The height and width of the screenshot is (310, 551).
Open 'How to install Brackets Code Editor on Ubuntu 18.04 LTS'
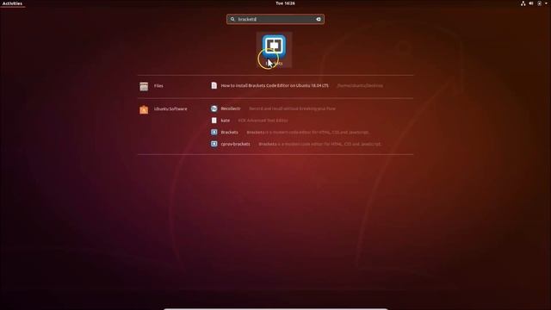tap(275, 86)
